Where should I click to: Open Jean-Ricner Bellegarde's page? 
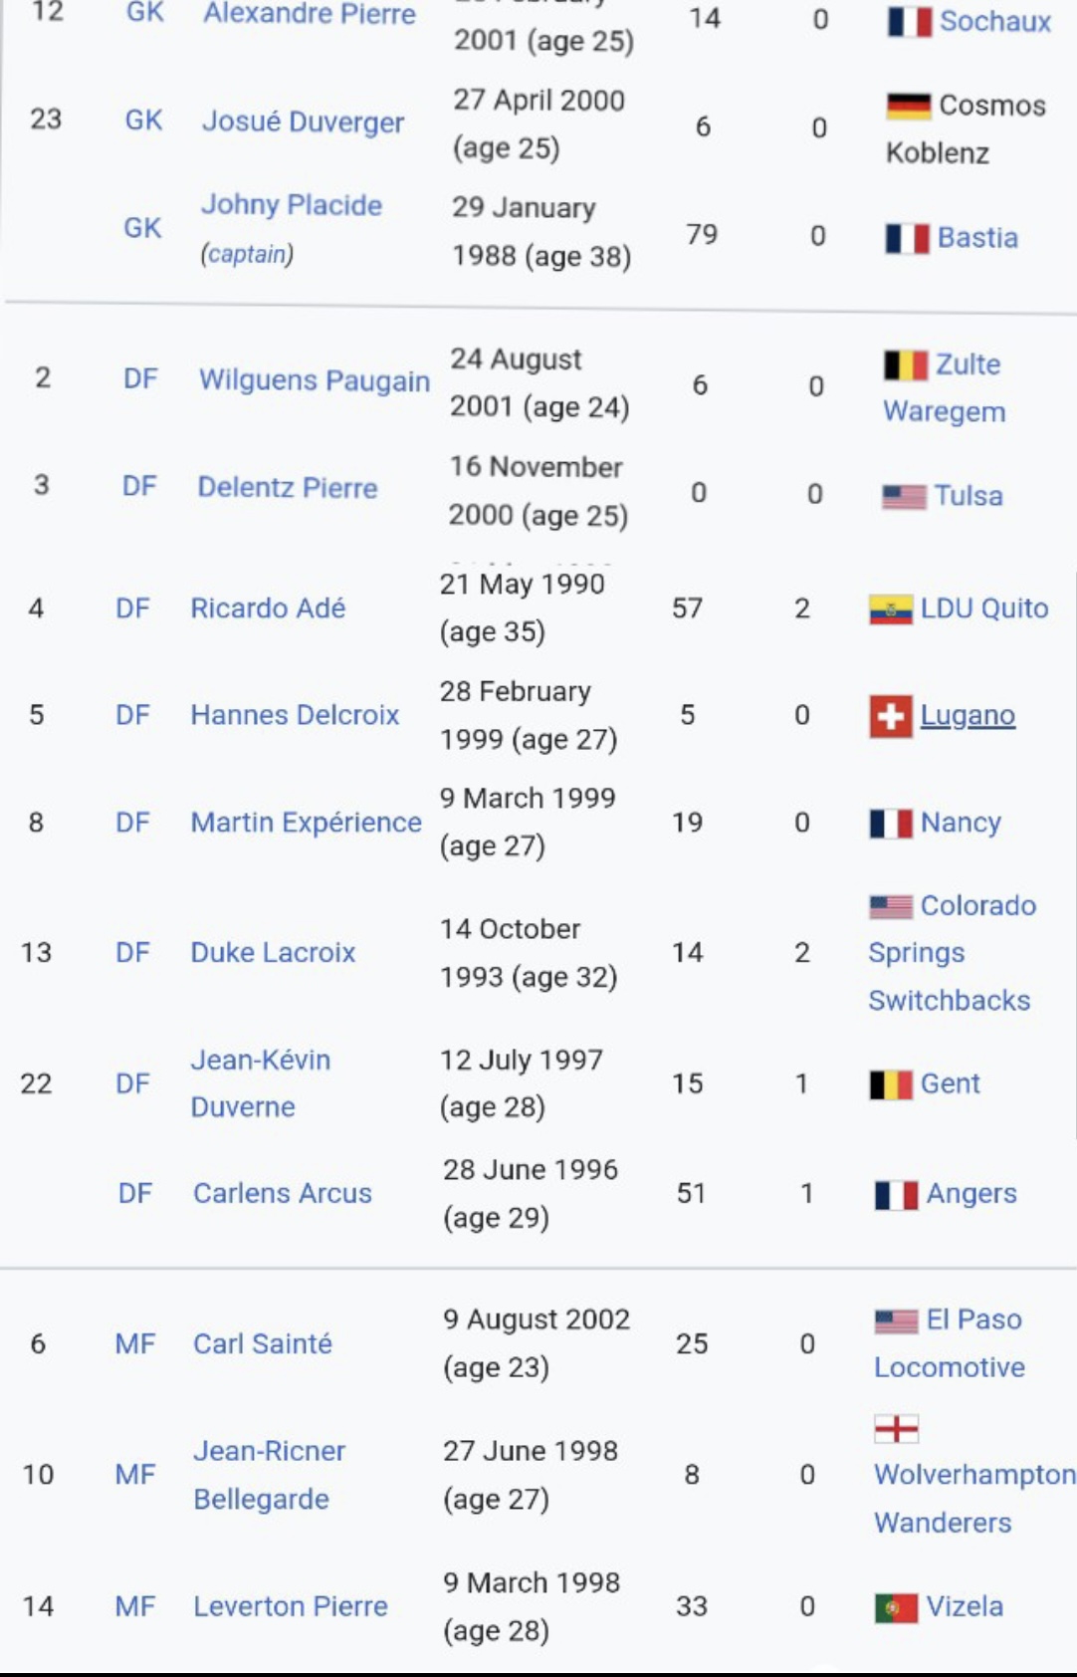[269, 1475]
